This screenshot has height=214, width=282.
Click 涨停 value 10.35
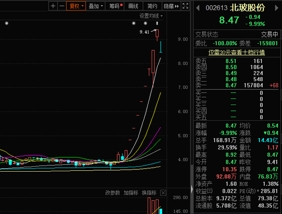(230, 169)
